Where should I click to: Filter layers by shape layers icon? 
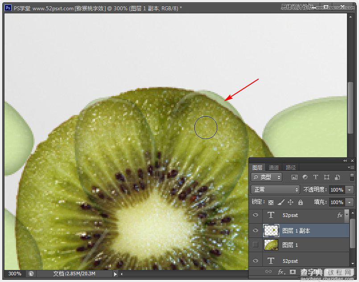(x=326, y=177)
